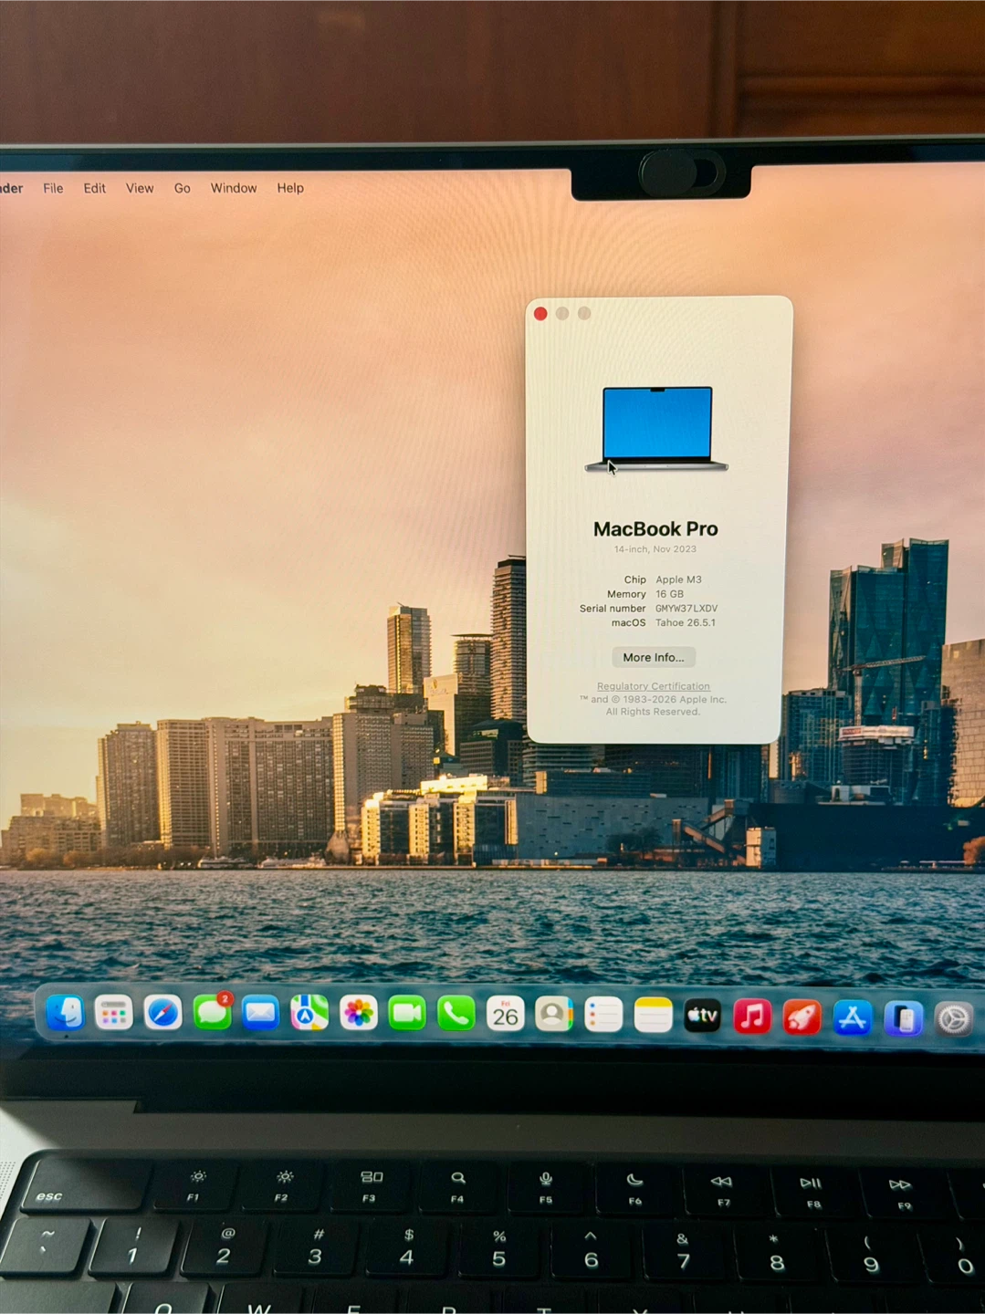Open the Window menu
Image resolution: width=985 pixels, height=1314 pixels.
click(x=234, y=188)
